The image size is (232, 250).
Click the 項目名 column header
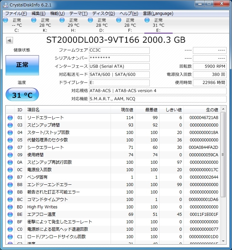pyautogui.click(x=68, y=110)
